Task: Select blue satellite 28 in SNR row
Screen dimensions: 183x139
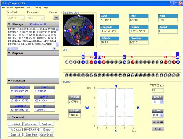Action: pyautogui.click(x=178, y=62)
